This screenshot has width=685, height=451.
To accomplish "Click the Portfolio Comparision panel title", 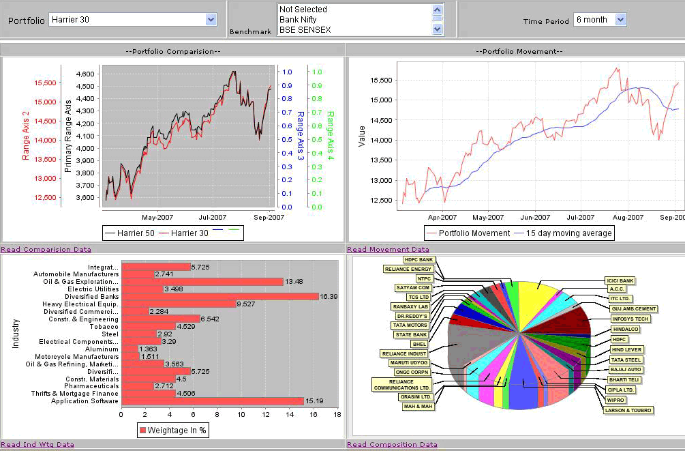I will 173,51.
